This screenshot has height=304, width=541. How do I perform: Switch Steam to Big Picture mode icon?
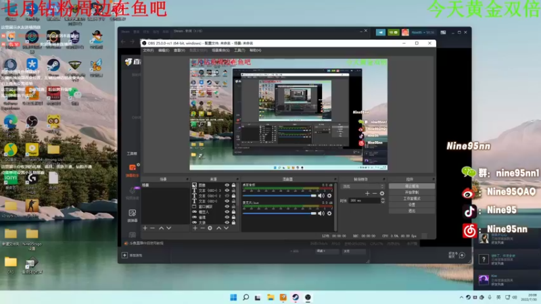pyautogui.click(x=444, y=32)
